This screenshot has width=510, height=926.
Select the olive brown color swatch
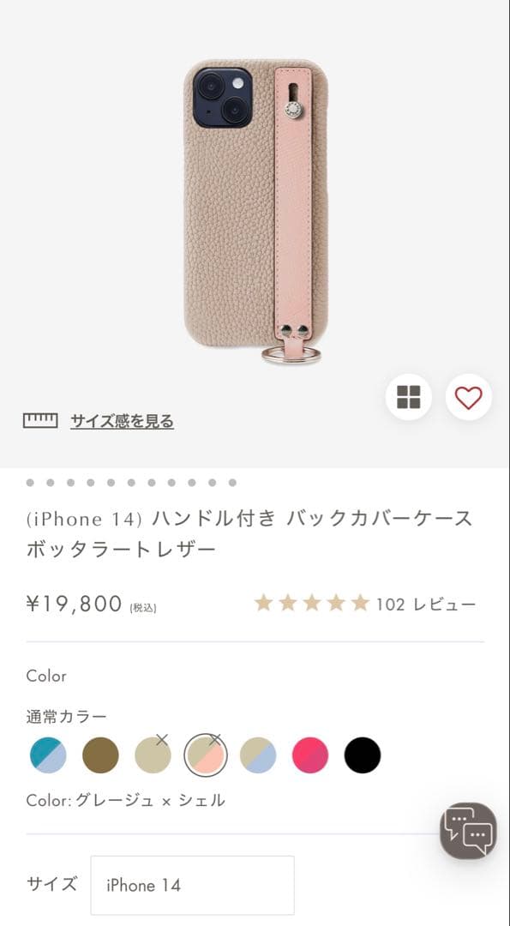(100, 755)
